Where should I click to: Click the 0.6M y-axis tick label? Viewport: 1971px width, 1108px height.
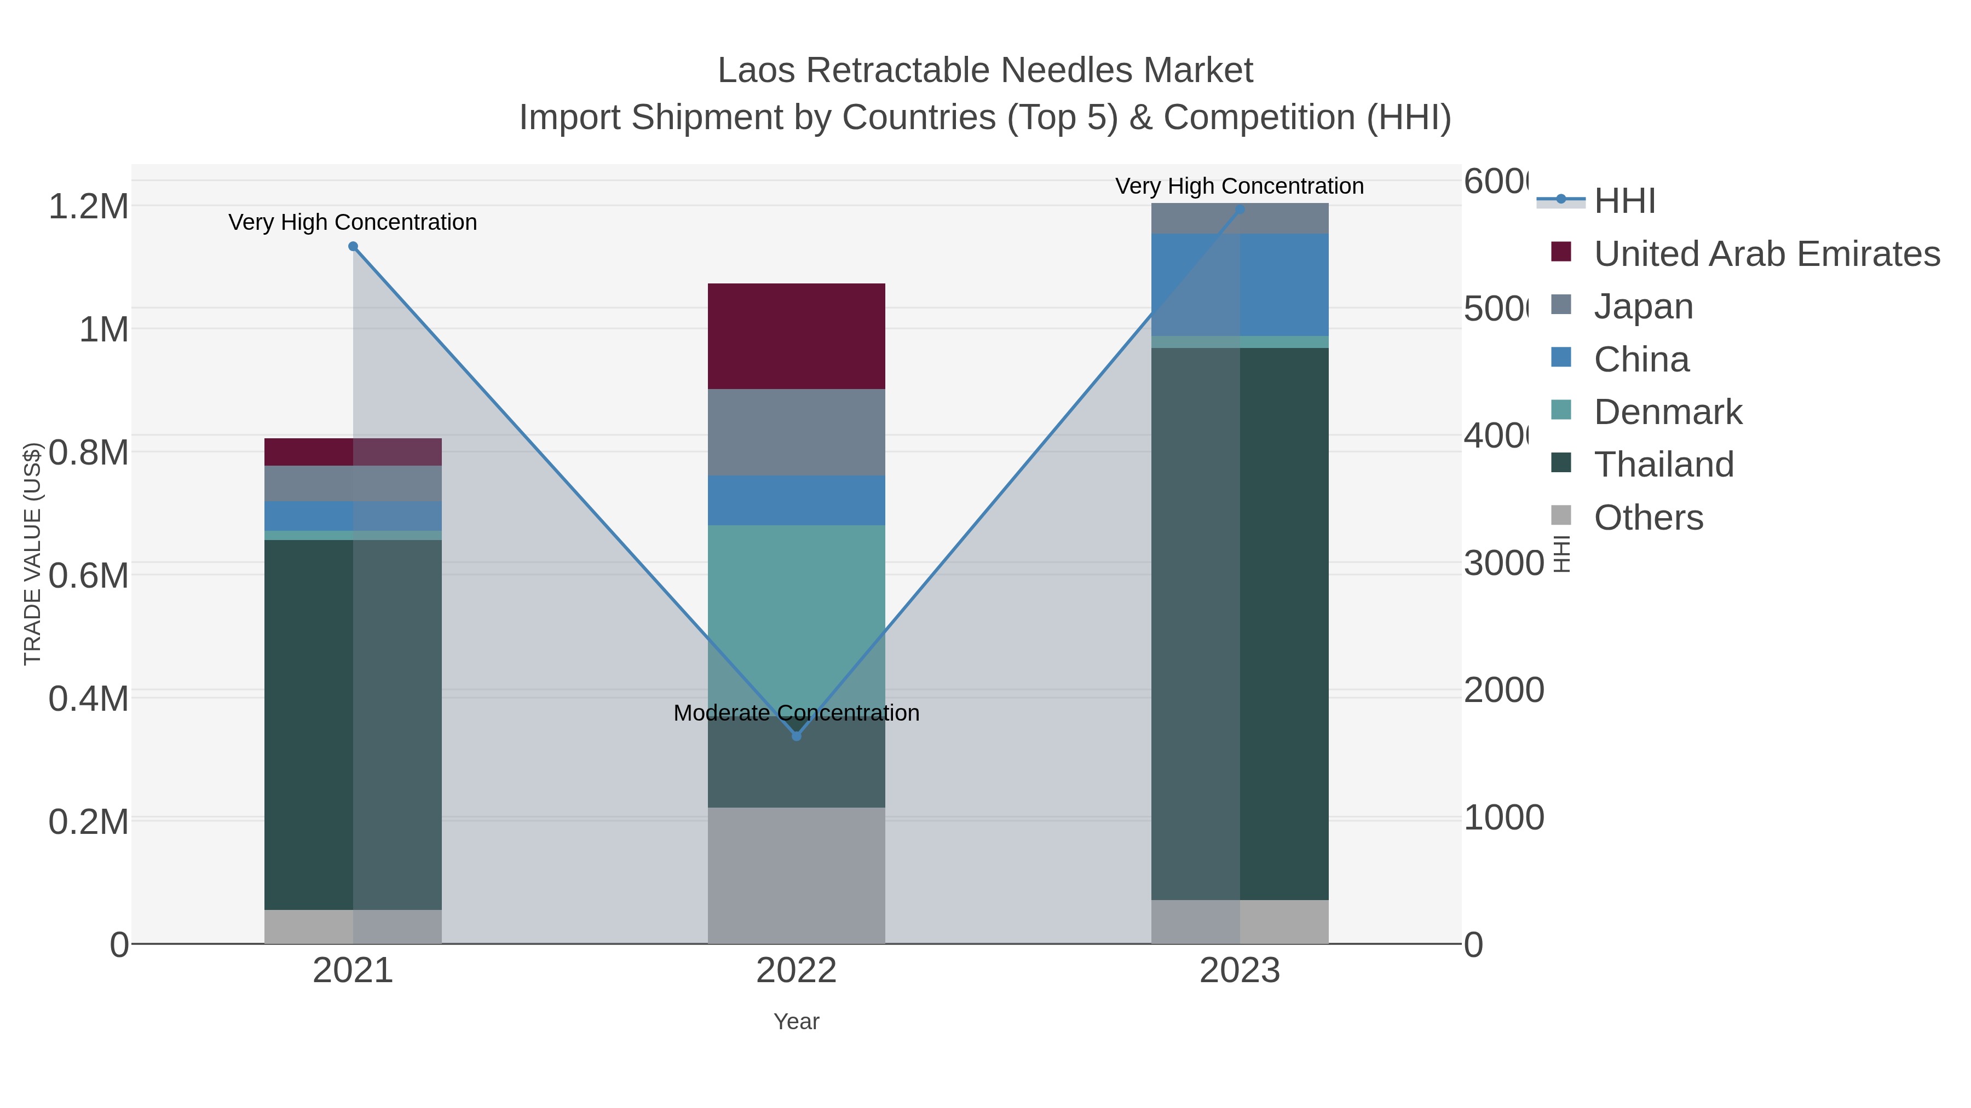(x=88, y=576)
